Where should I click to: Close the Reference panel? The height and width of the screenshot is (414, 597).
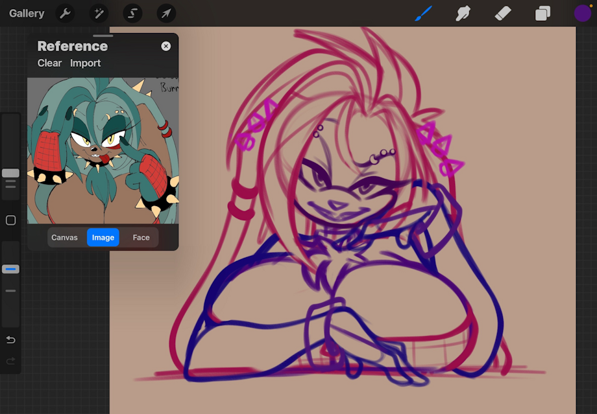tap(166, 46)
